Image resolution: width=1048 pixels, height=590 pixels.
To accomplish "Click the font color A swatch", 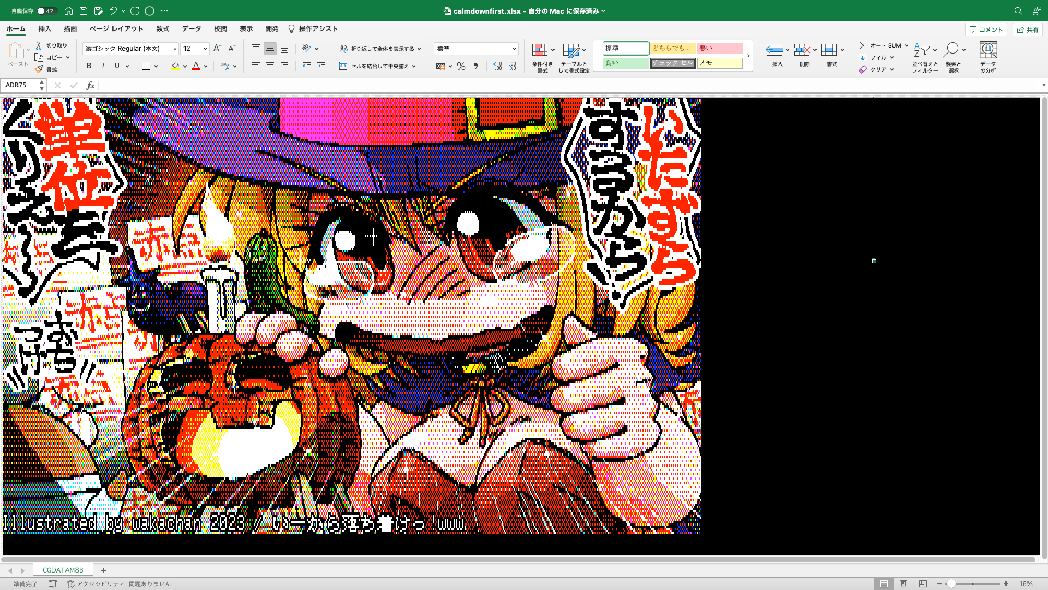I will coord(196,66).
